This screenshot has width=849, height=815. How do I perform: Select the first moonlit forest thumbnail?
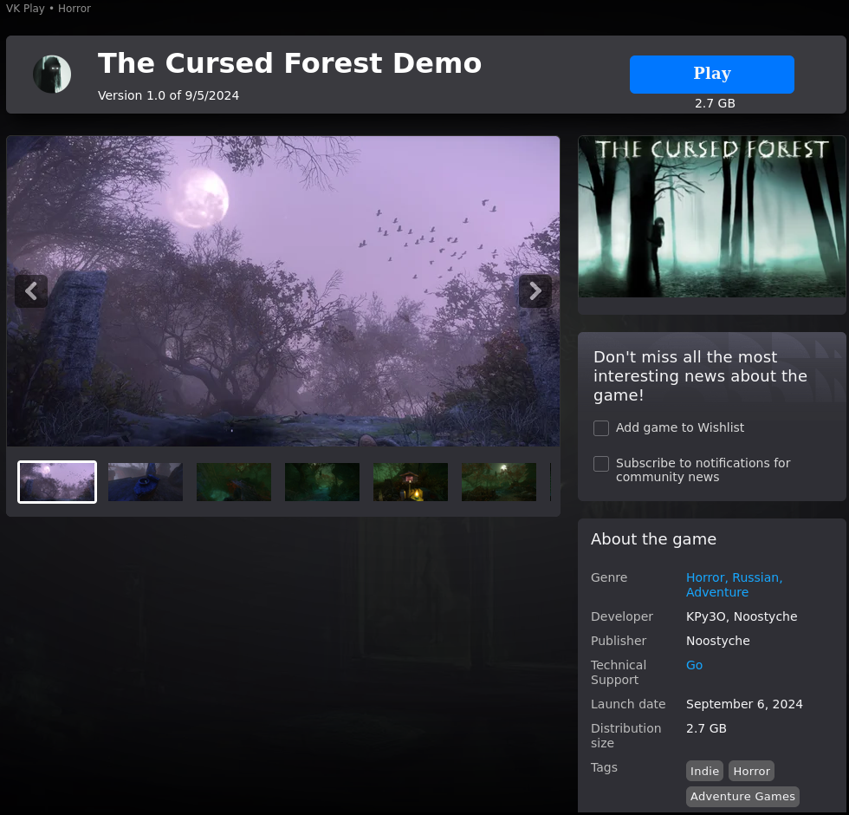point(56,481)
